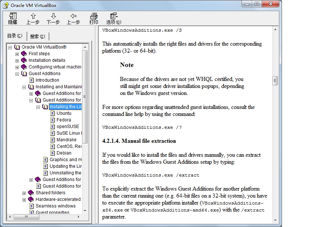Click the Updating the Linux page icon

click(46, 166)
